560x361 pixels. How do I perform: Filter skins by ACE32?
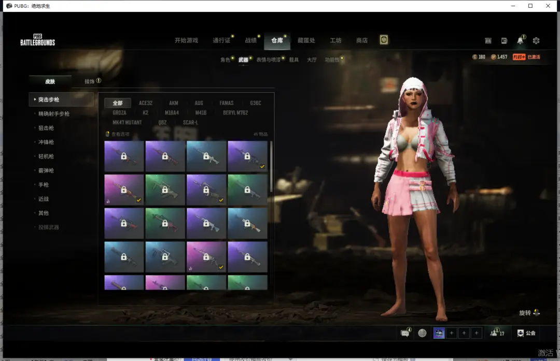tap(146, 103)
